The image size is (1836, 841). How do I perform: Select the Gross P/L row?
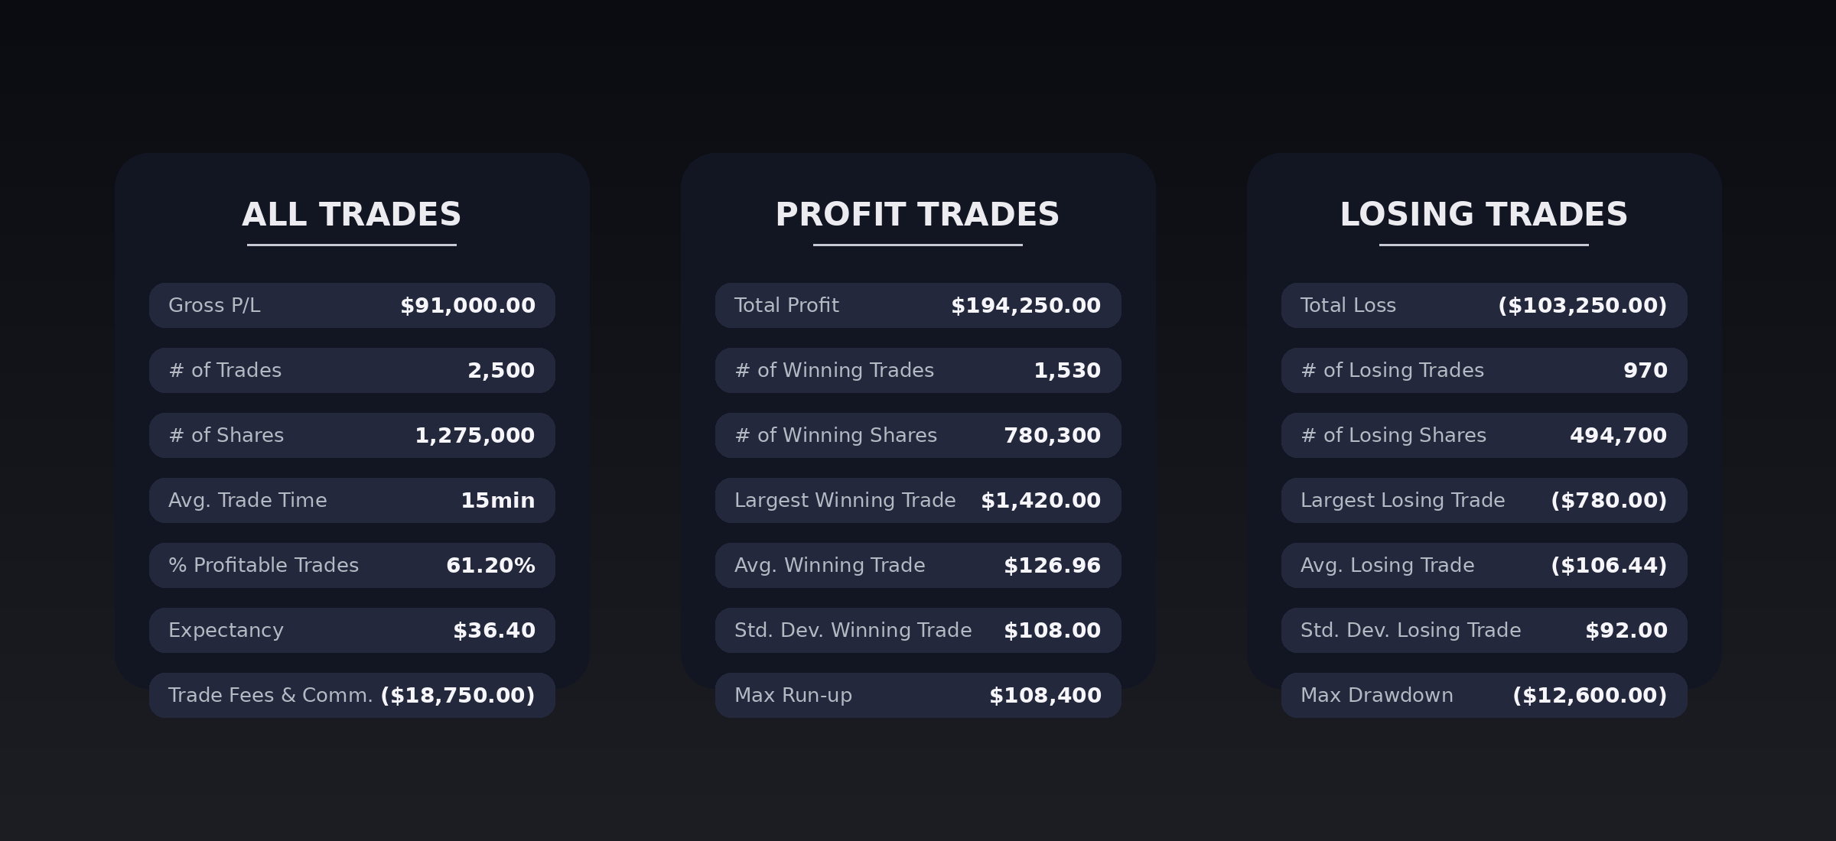[x=352, y=306]
